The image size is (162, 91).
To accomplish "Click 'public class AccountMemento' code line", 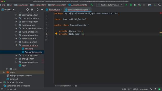I will click(x=71, y=25).
